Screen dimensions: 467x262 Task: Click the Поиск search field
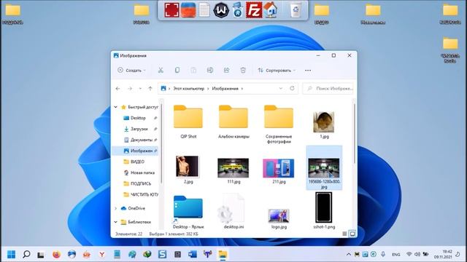pos(328,89)
